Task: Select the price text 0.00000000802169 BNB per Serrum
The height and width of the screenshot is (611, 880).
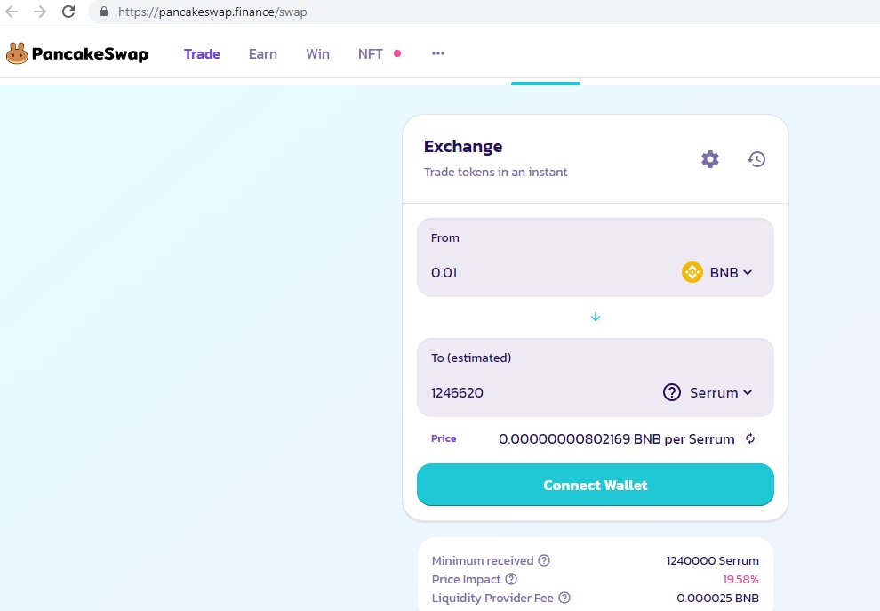Action: pyautogui.click(x=616, y=438)
